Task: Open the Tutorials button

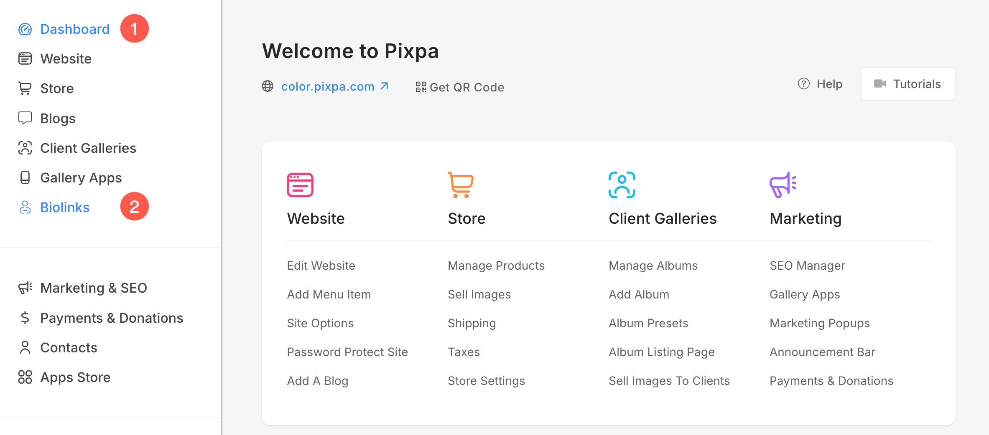Action: coord(907,84)
